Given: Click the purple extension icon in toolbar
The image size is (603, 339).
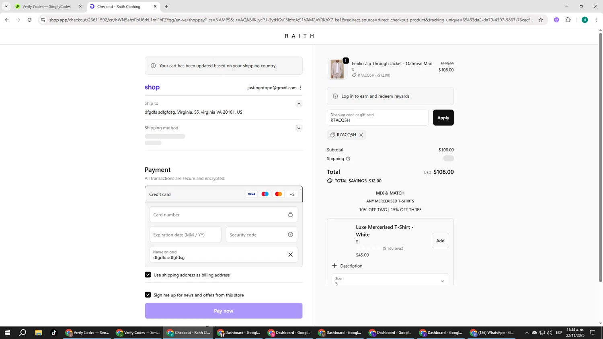Looking at the screenshot, I should 556,20.
